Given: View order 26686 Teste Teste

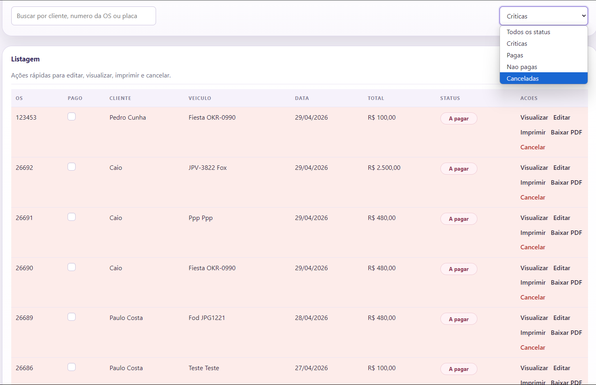Looking at the screenshot, I should (534, 368).
